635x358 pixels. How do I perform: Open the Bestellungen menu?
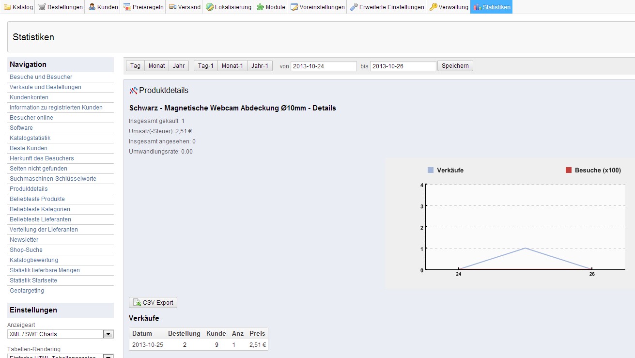[x=60, y=7]
